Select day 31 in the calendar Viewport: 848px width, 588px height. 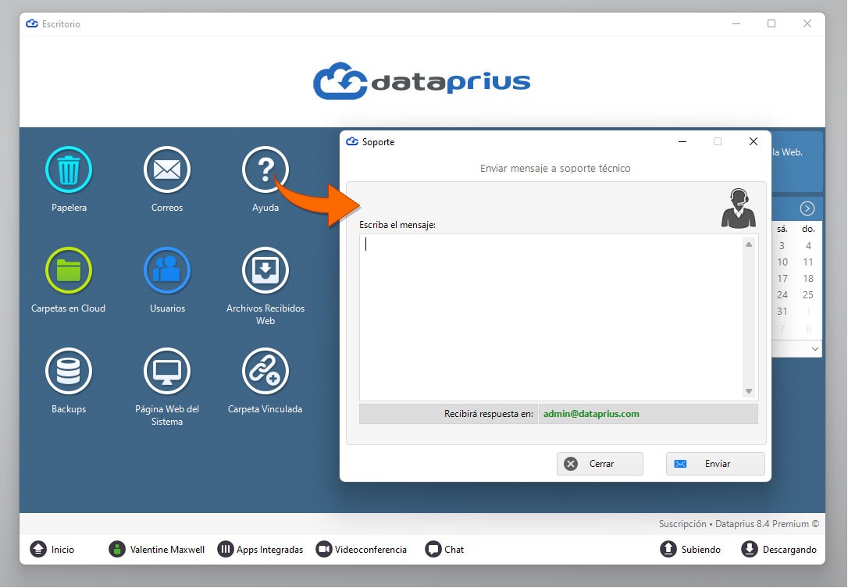(x=782, y=311)
